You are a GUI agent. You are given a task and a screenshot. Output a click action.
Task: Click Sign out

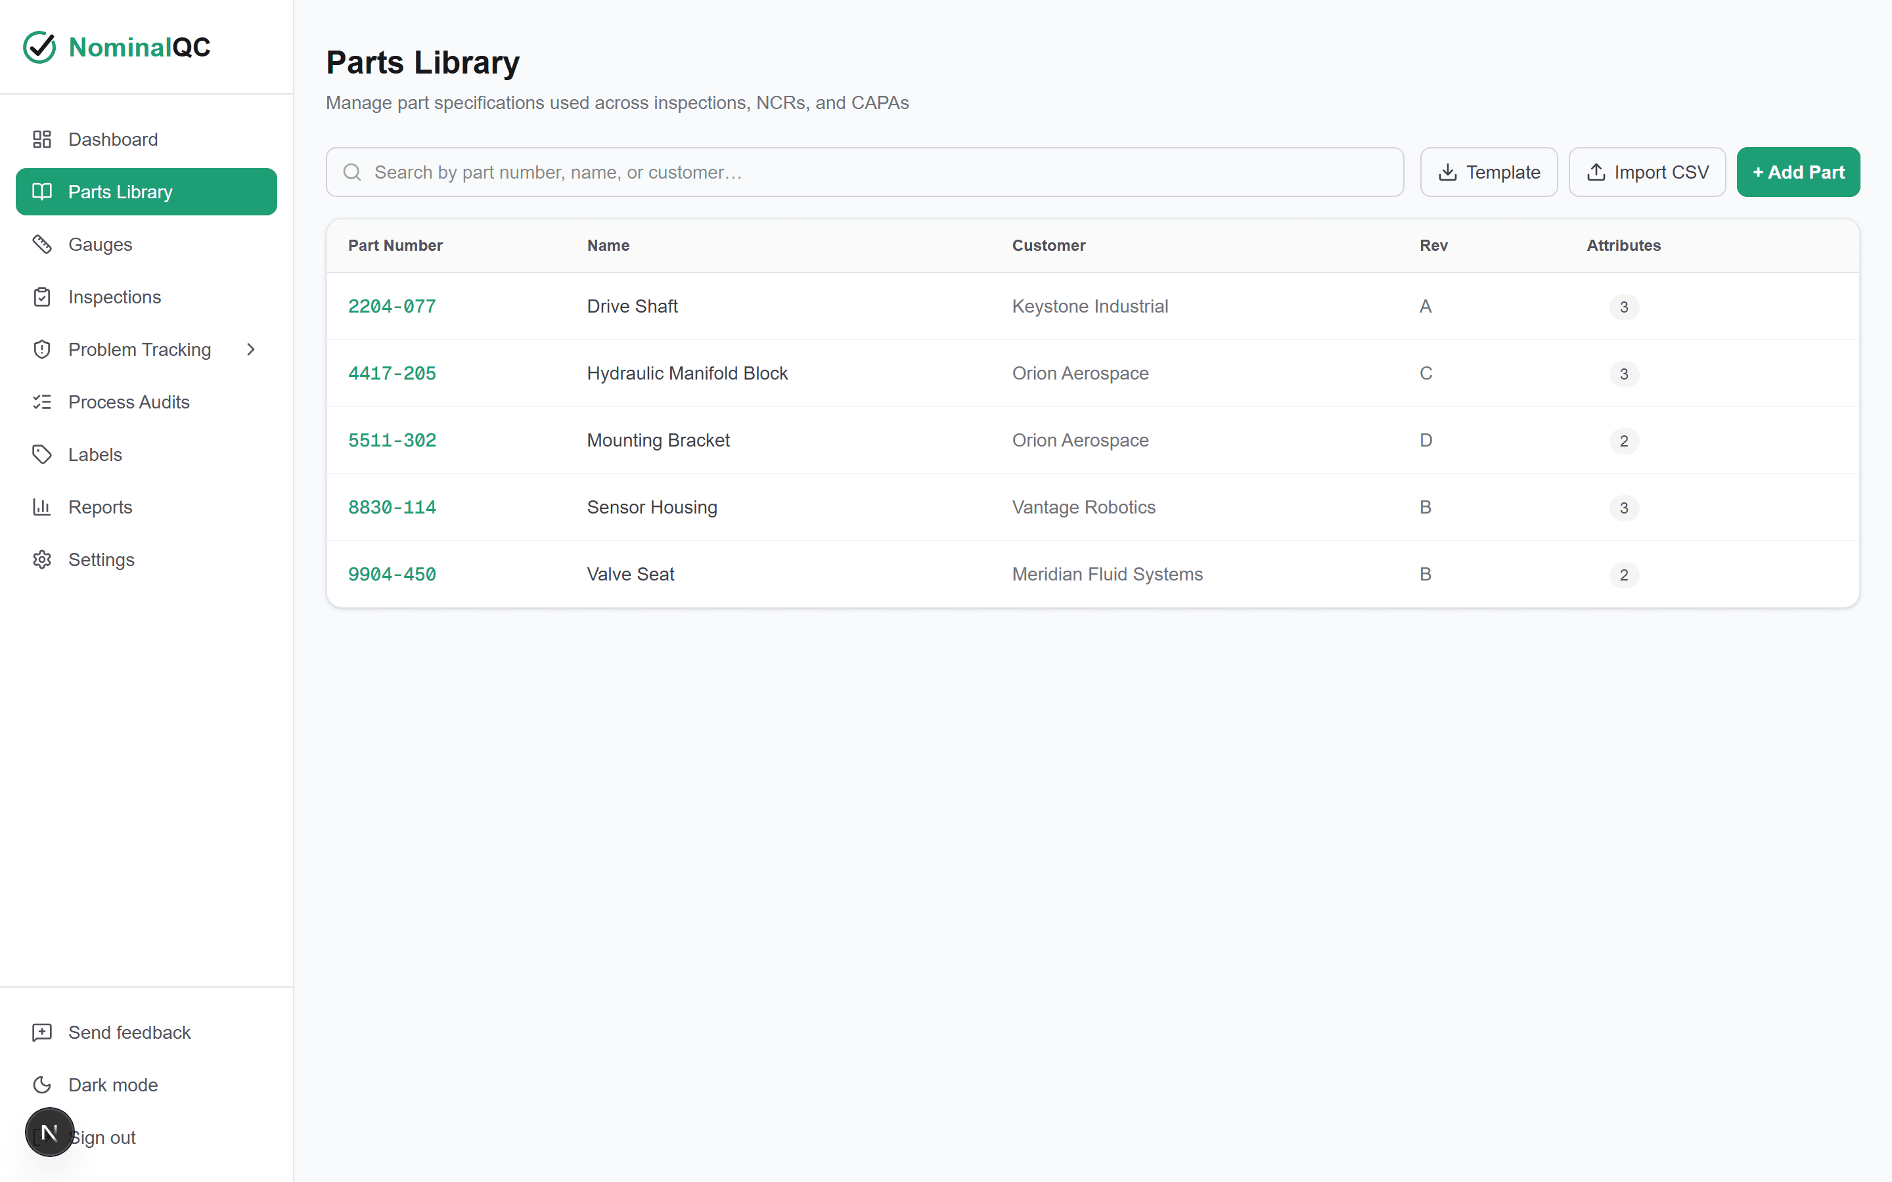146,1137
